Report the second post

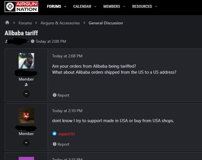(61, 144)
